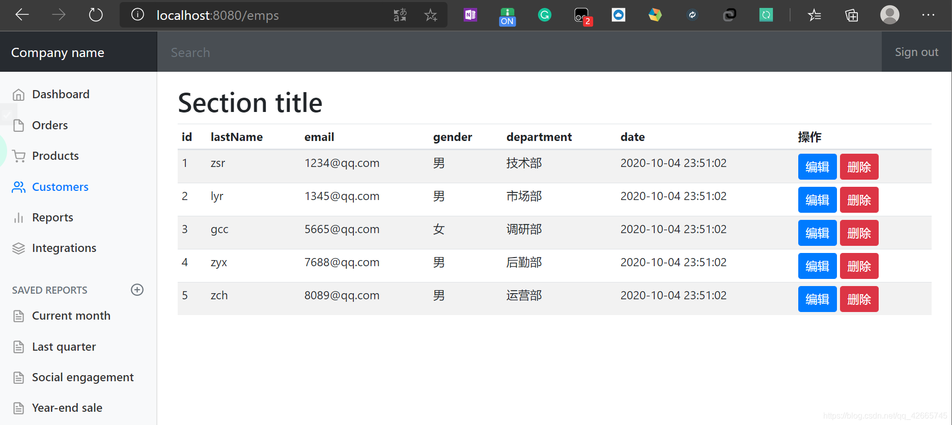
Task: Click the teal refresh extension icon
Action: click(766, 15)
